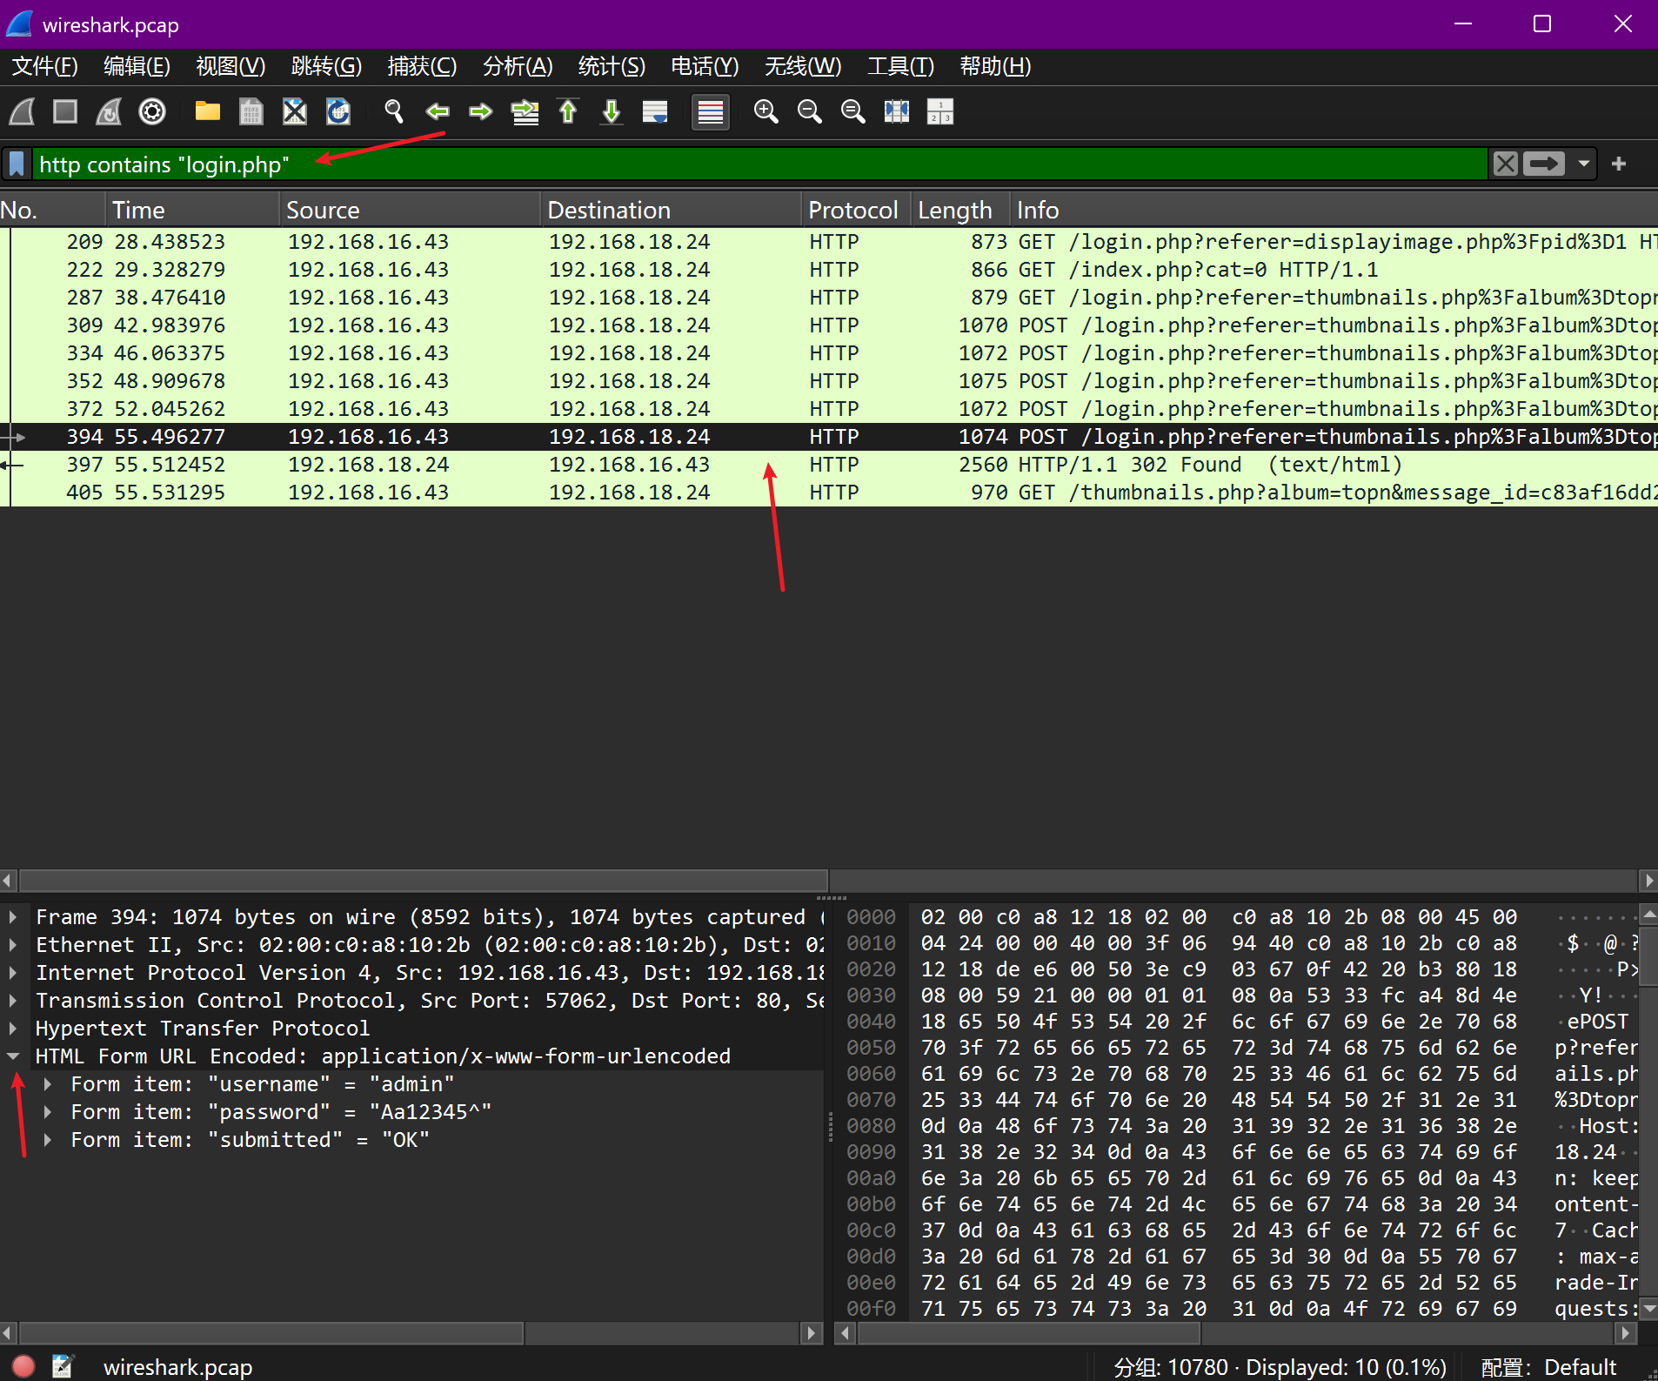
Task: Open expert information red circle in status bar
Action: [23, 1366]
